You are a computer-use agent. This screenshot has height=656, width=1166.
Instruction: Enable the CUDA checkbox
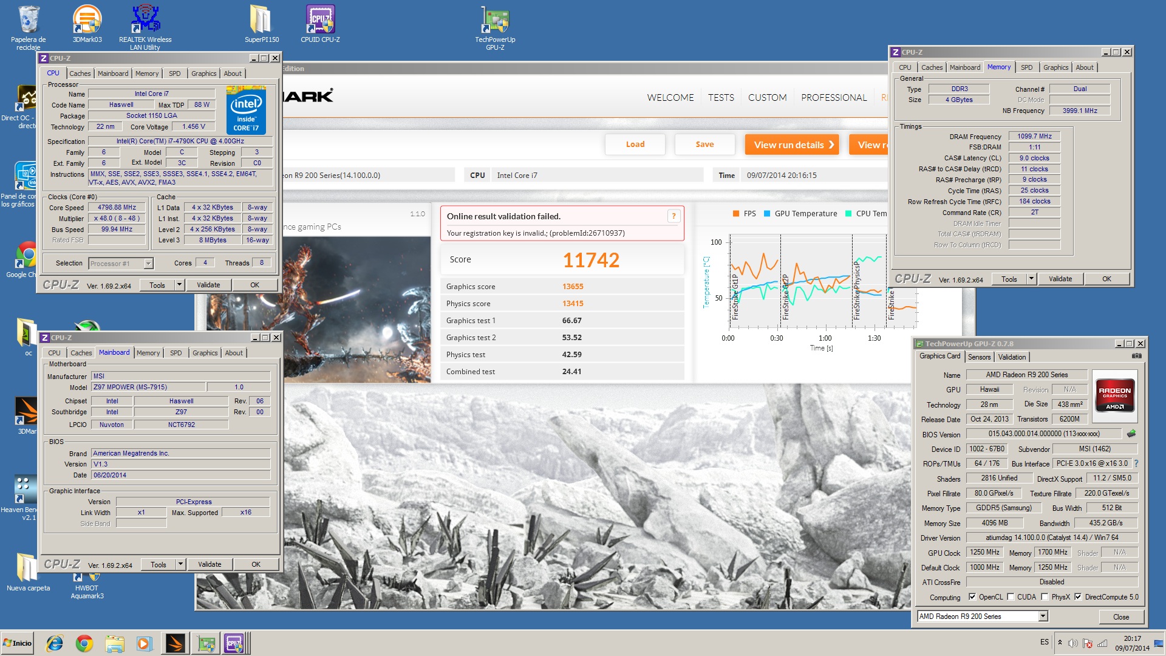click(x=1011, y=597)
